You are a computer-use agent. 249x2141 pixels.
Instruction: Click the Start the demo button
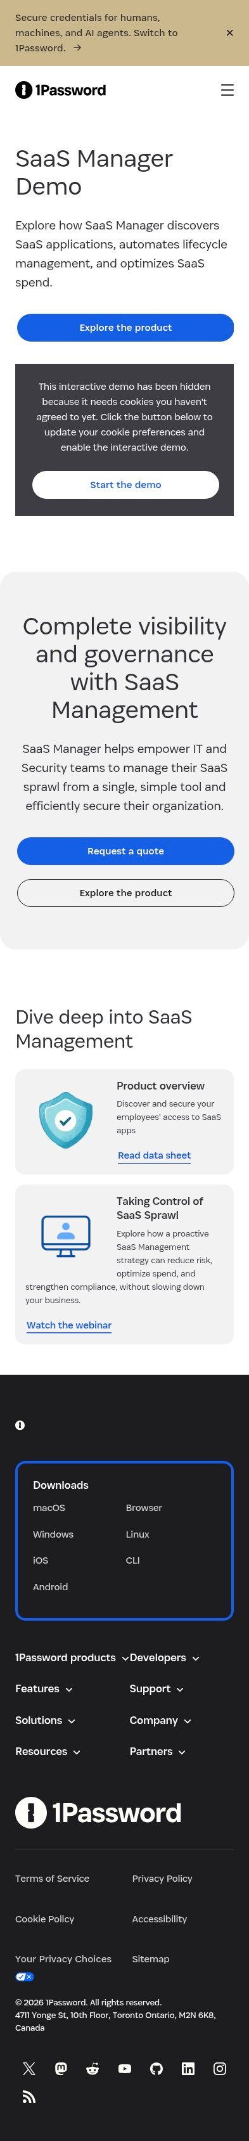point(125,485)
